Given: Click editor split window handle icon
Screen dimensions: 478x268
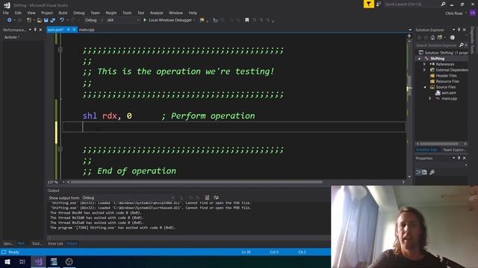Looking at the screenshot, I should click(409, 36).
